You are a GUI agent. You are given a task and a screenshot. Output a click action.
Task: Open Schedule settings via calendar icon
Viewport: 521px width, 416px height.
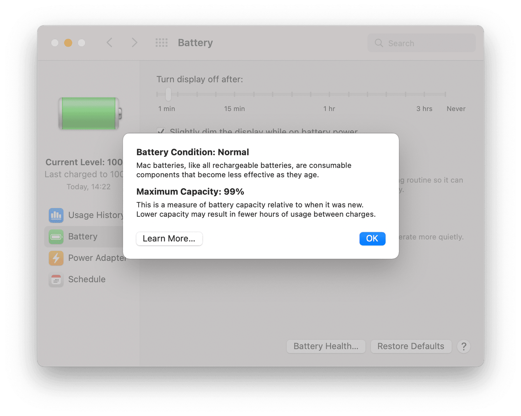click(x=56, y=280)
